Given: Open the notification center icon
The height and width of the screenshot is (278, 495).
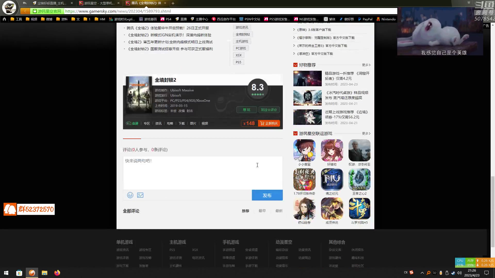Looking at the screenshot, I should 486,273.
